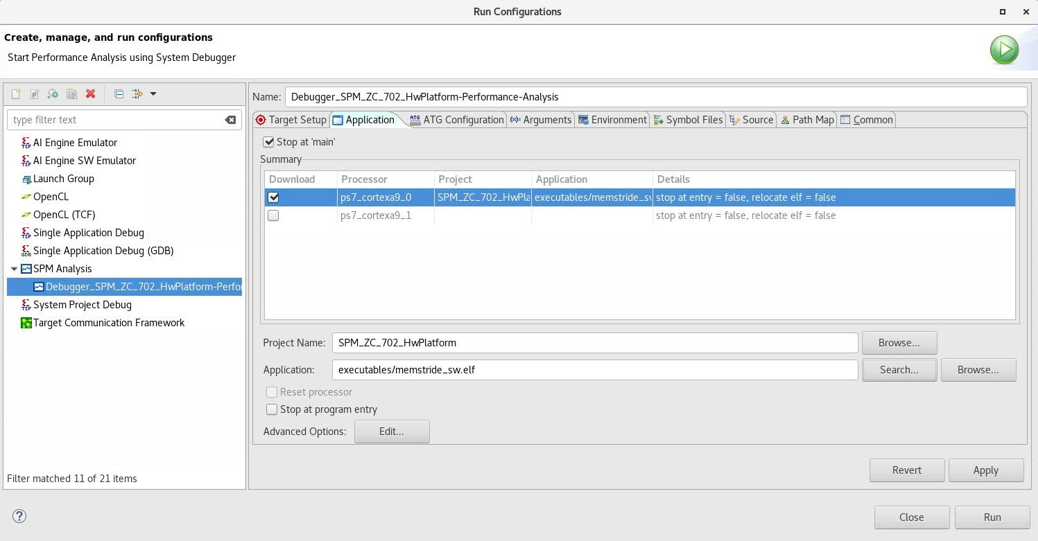Select Single Application Debug (GDB) entry
Viewport: 1038px width, 541px height.
pyautogui.click(x=103, y=251)
